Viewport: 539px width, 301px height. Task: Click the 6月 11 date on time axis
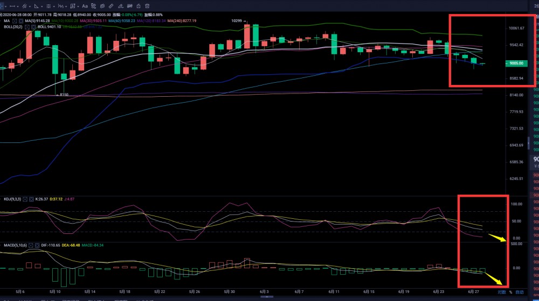coord(333,292)
